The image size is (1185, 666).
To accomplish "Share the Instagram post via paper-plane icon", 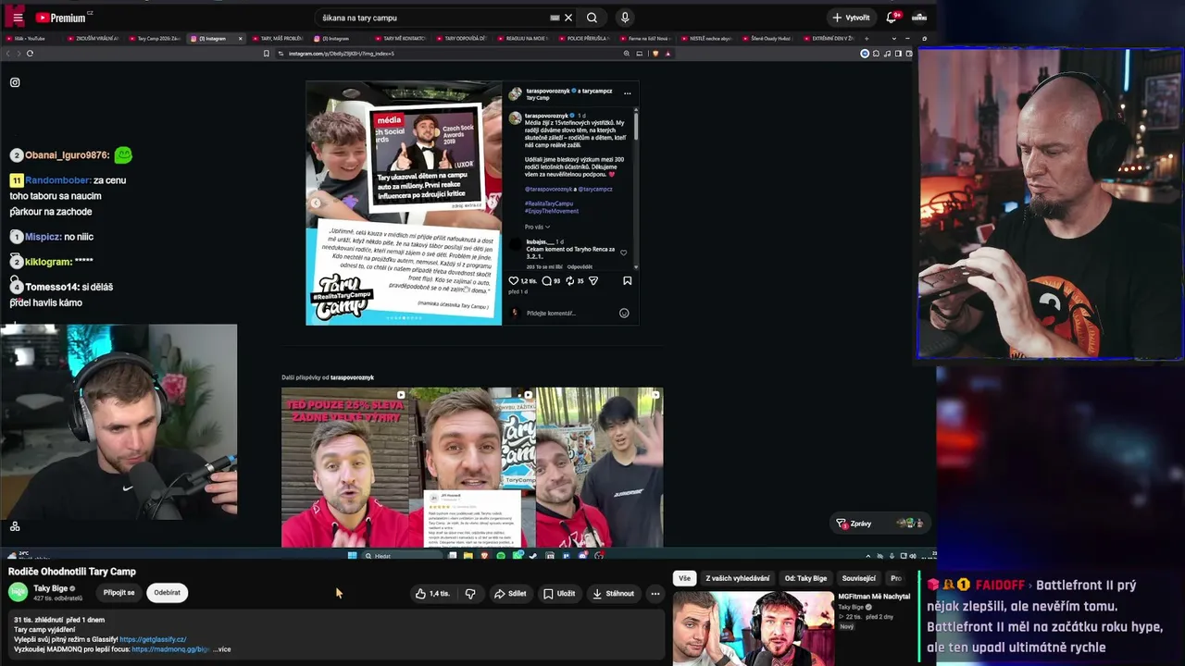I will 593,280.
